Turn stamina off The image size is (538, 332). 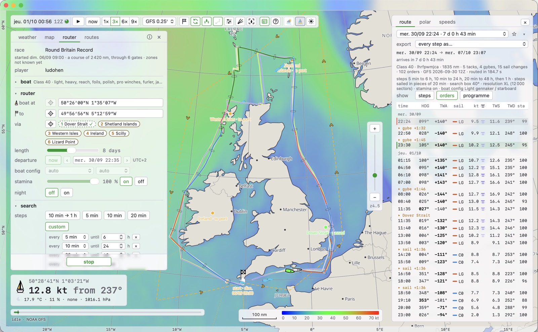(x=141, y=181)
